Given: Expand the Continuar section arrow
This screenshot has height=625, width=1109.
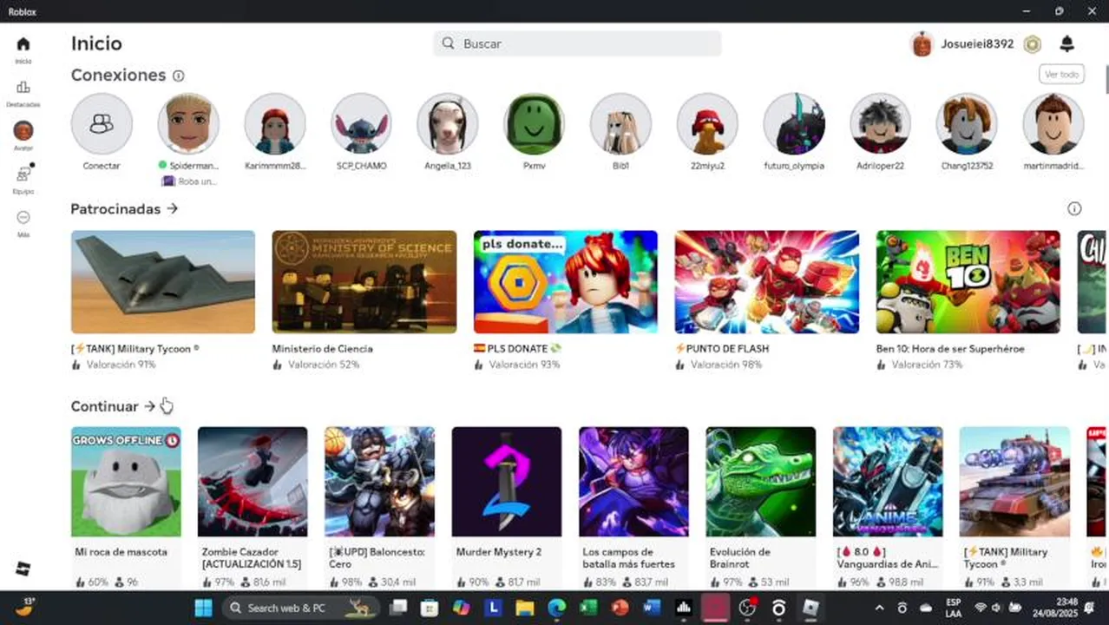Looking at the screenshot, I should [150, 405].
